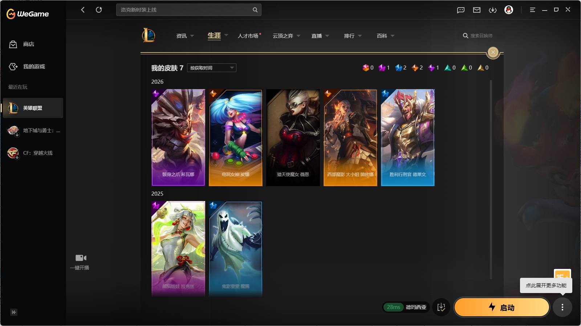
Task: Open the 人才市场 tab
Action: tap(248, 36)
